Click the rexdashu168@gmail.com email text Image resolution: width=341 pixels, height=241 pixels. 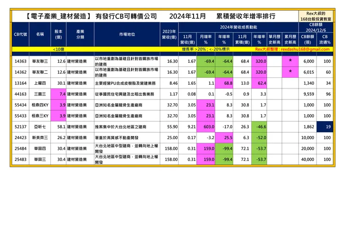point(305,49)
